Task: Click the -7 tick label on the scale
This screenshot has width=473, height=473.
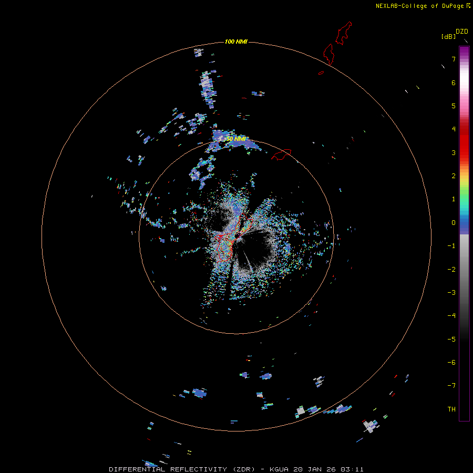Action: (451, 386)
